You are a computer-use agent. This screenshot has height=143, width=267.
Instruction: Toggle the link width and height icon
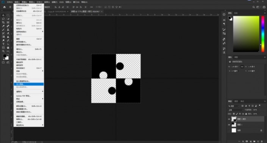click(242, 67)
